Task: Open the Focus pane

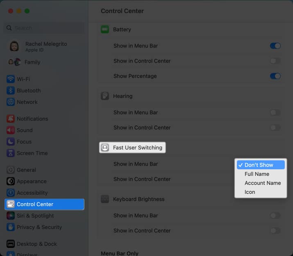Action: point(44,142)
